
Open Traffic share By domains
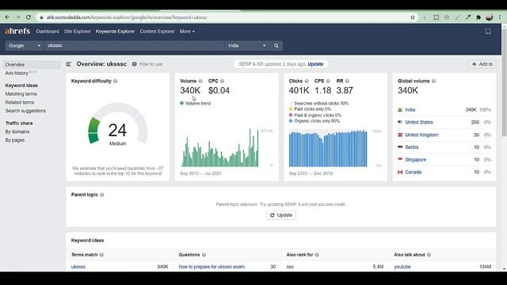17,132
